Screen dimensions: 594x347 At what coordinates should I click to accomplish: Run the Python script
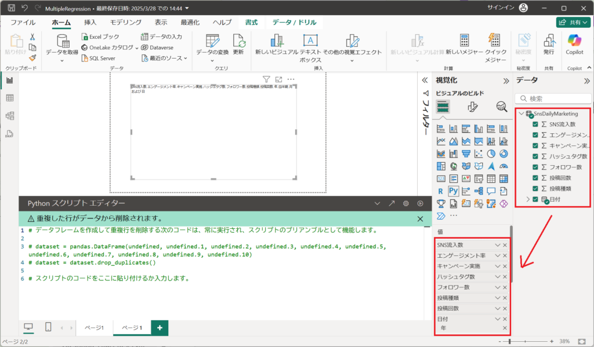[420, 203]
